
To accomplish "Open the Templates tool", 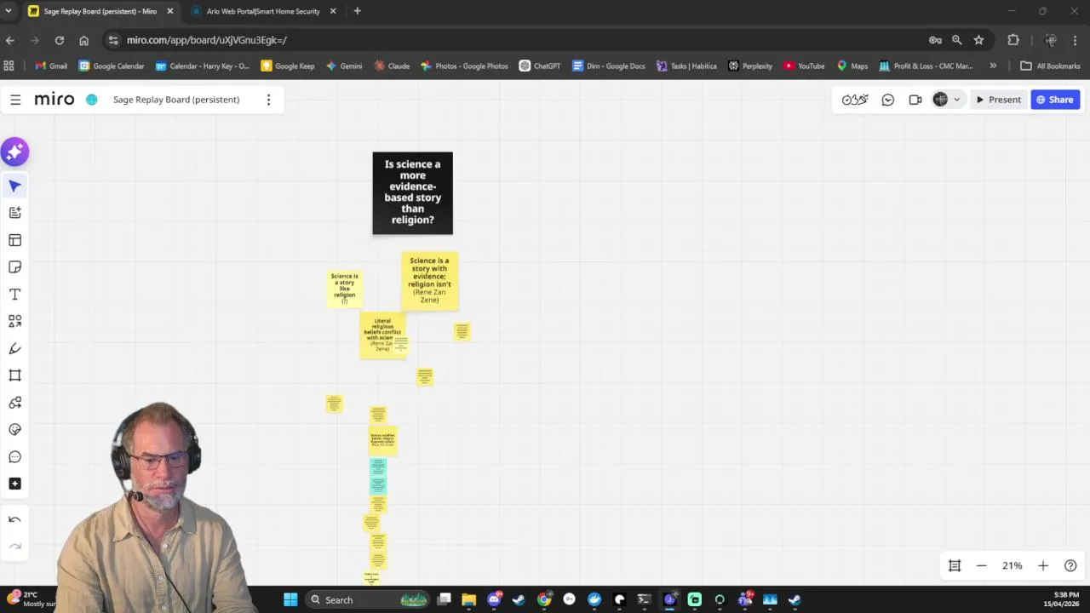I will 14,240.
